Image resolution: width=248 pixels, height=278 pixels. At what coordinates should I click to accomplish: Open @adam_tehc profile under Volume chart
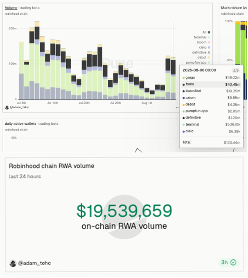click(19, 107)
